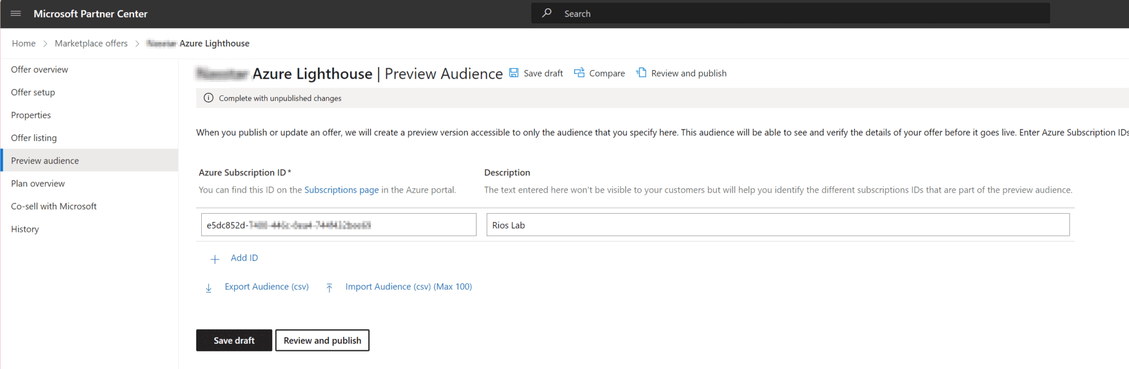Click the plus icon beside Add ID
The height and width of the screenshot is (369, 1129).
tap(215, 259)
